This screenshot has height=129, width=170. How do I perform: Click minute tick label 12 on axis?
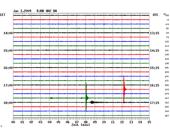coord(122,122)
